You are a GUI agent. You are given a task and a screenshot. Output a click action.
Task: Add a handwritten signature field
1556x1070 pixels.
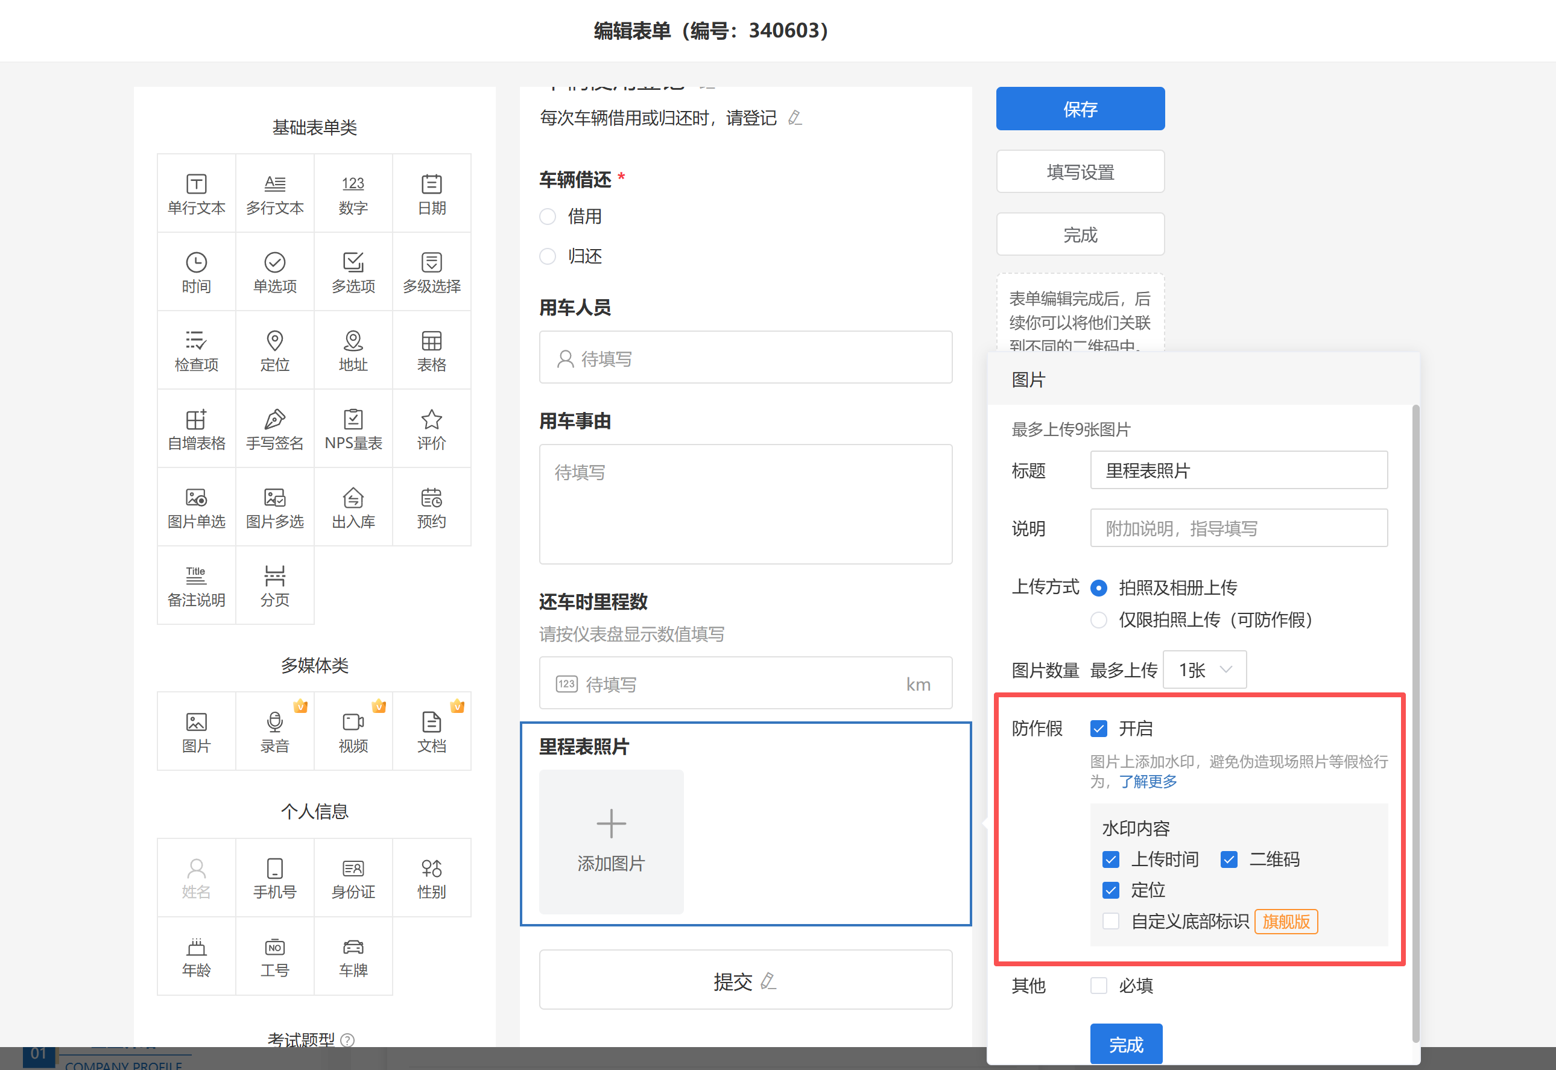[274, 429]
